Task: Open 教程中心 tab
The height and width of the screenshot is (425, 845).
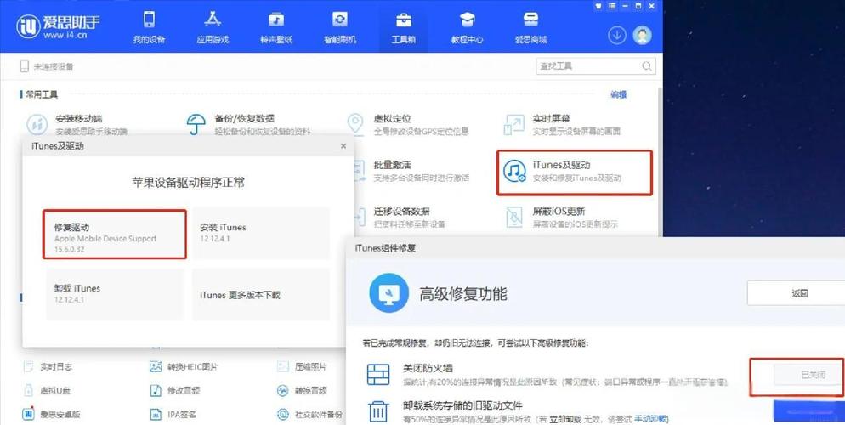Action: point(467,27)
